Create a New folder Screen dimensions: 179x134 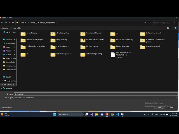point(17,28)
